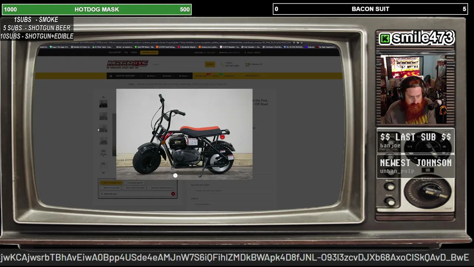The height and width of the screenshot is (267, 474).
Task: Open the FAQ link in the top bar
Action: (126, 53)
